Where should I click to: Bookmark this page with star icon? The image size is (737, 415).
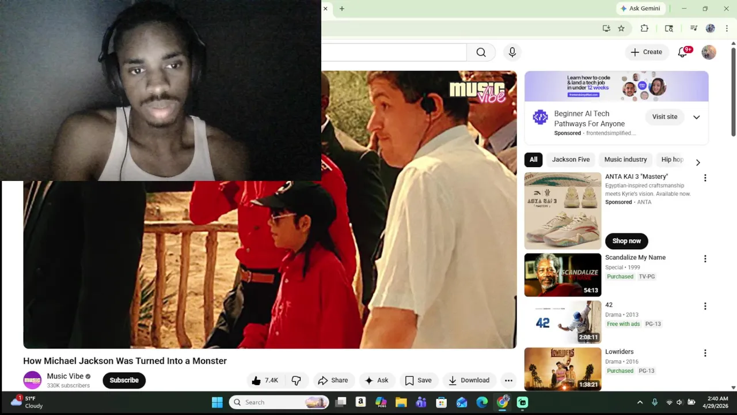(621, 28)
